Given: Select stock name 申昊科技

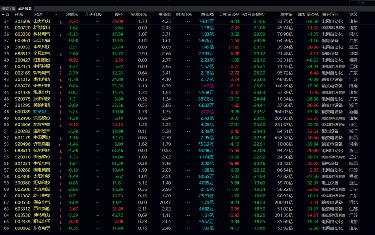Looking at the screenshot, I should tap(42, 47).
